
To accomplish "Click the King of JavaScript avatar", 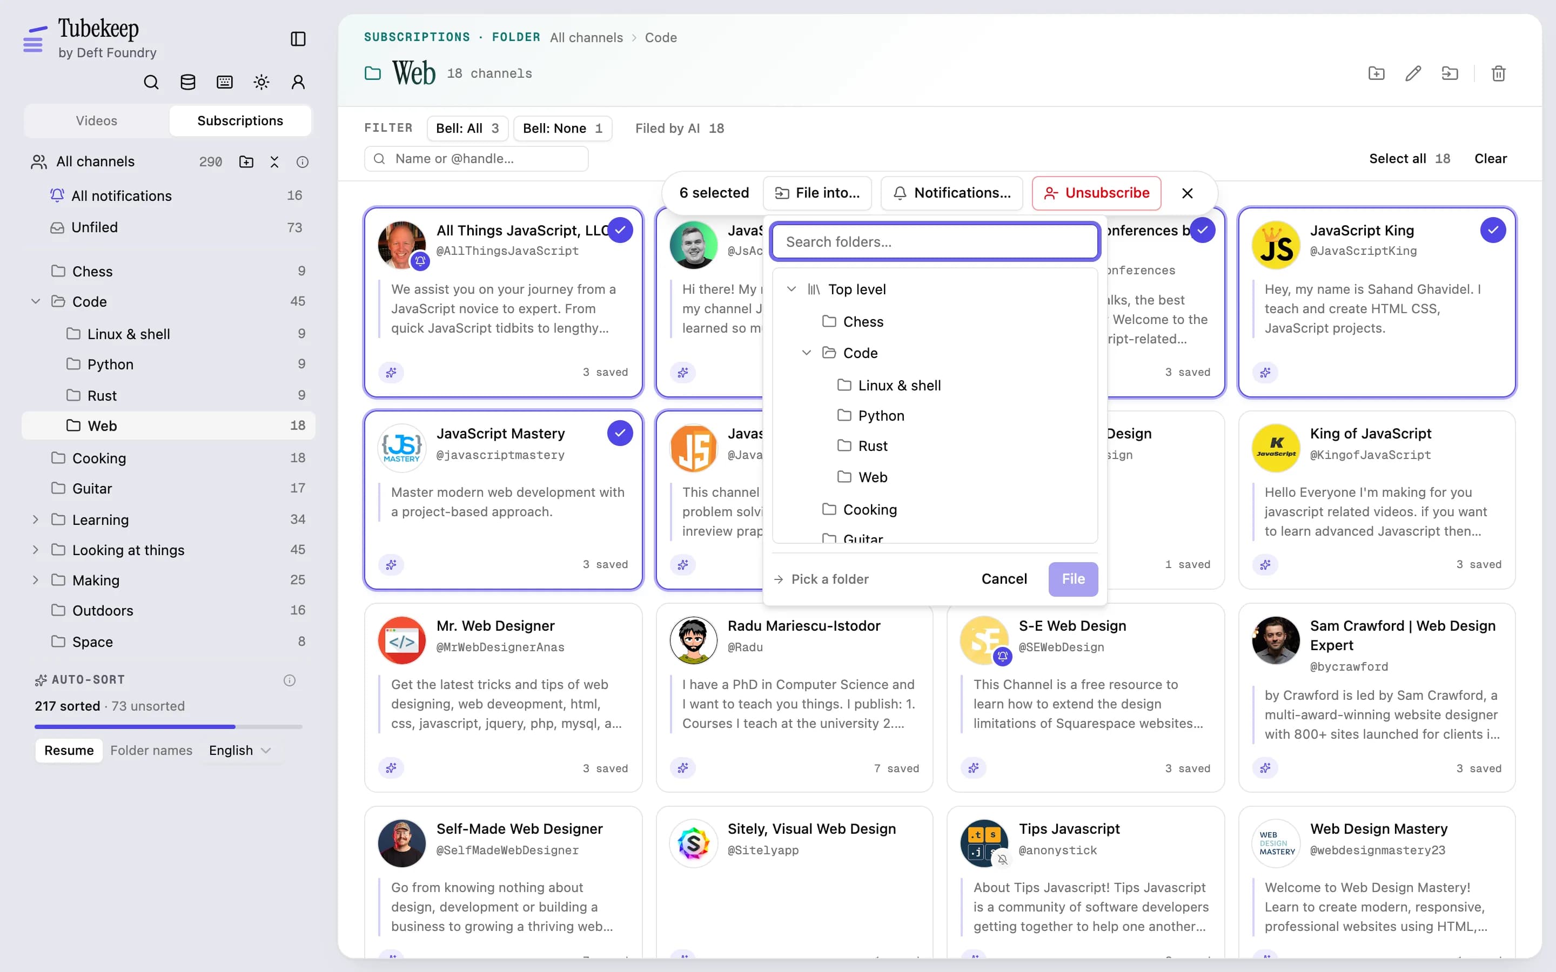I will (x=1276, y=448).
